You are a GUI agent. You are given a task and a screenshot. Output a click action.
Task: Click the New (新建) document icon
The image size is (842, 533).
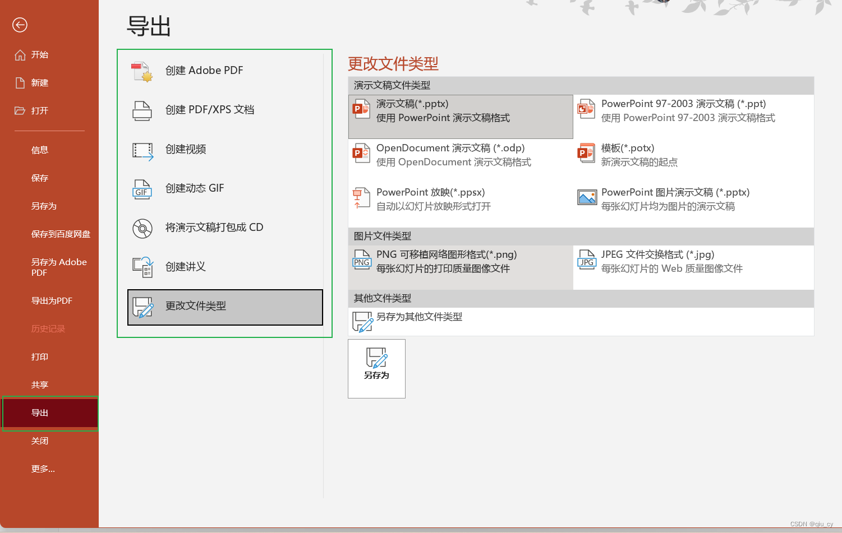pos(20,83)
